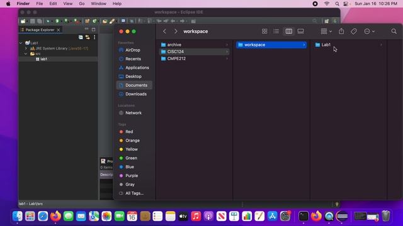Go forward in Finder with right chevron
Image resolution: width=403 pixels, height=226 pixels.
click(176, 31)
